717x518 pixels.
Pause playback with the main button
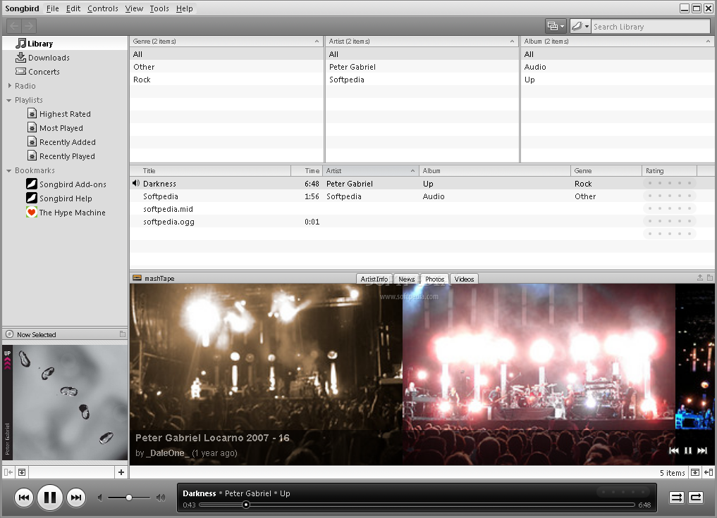(x=50, y=498)
